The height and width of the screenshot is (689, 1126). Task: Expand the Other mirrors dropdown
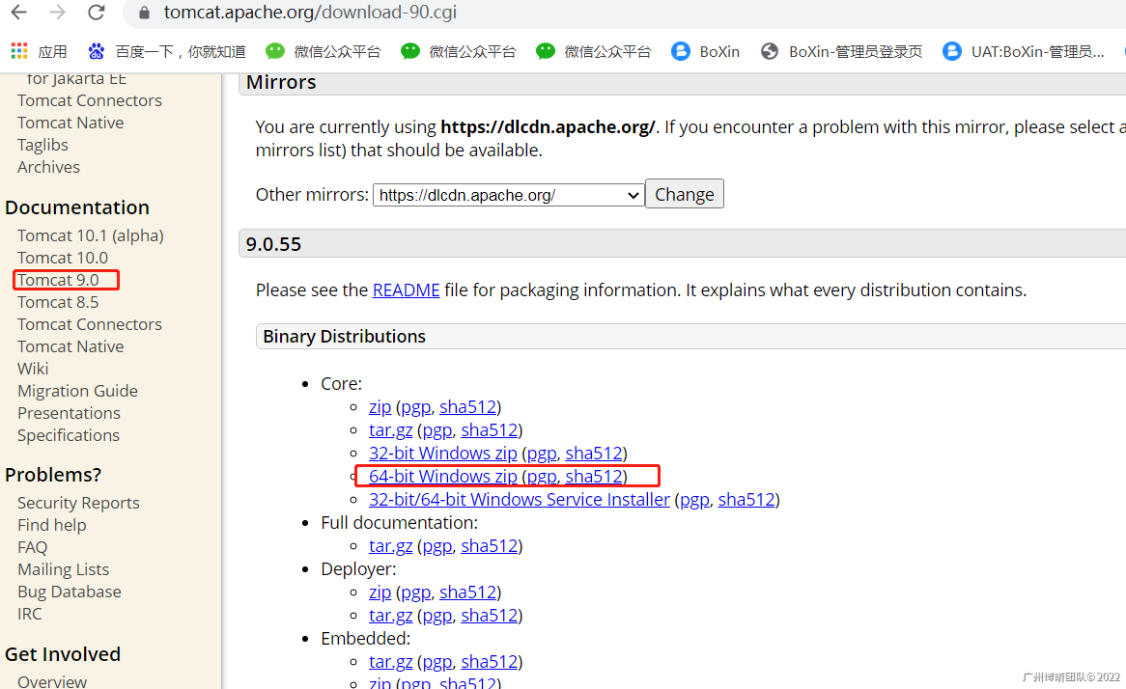pyautogui.click(x=508, y=195)
